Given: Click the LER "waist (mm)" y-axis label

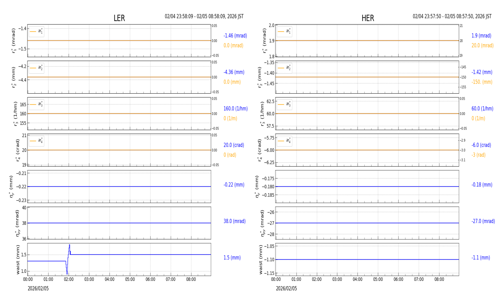Looking at the screenshot, I should point(18,260).
